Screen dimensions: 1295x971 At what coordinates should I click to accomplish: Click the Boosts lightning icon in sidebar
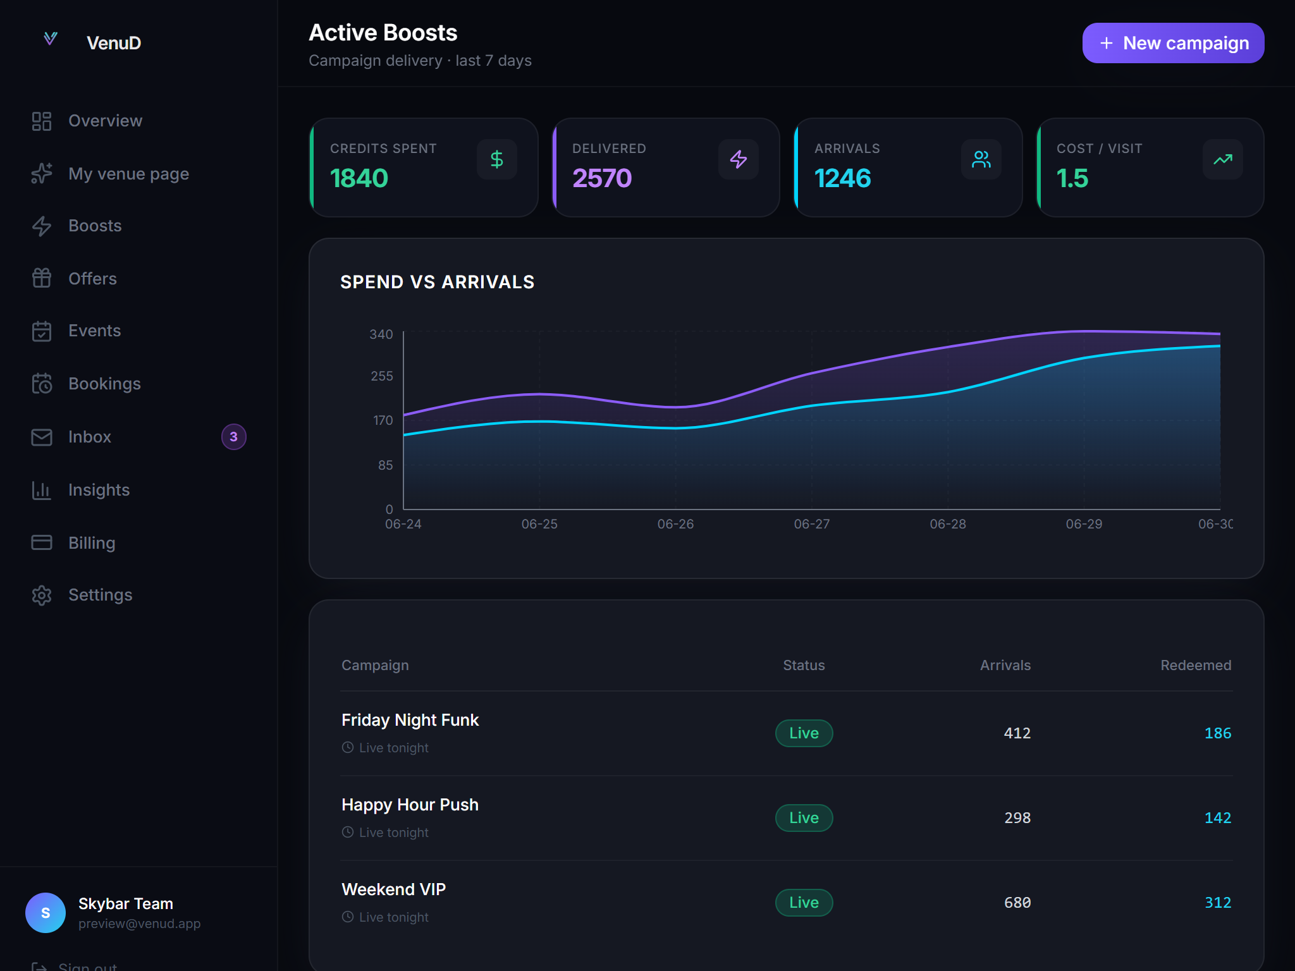pos(42,226)
